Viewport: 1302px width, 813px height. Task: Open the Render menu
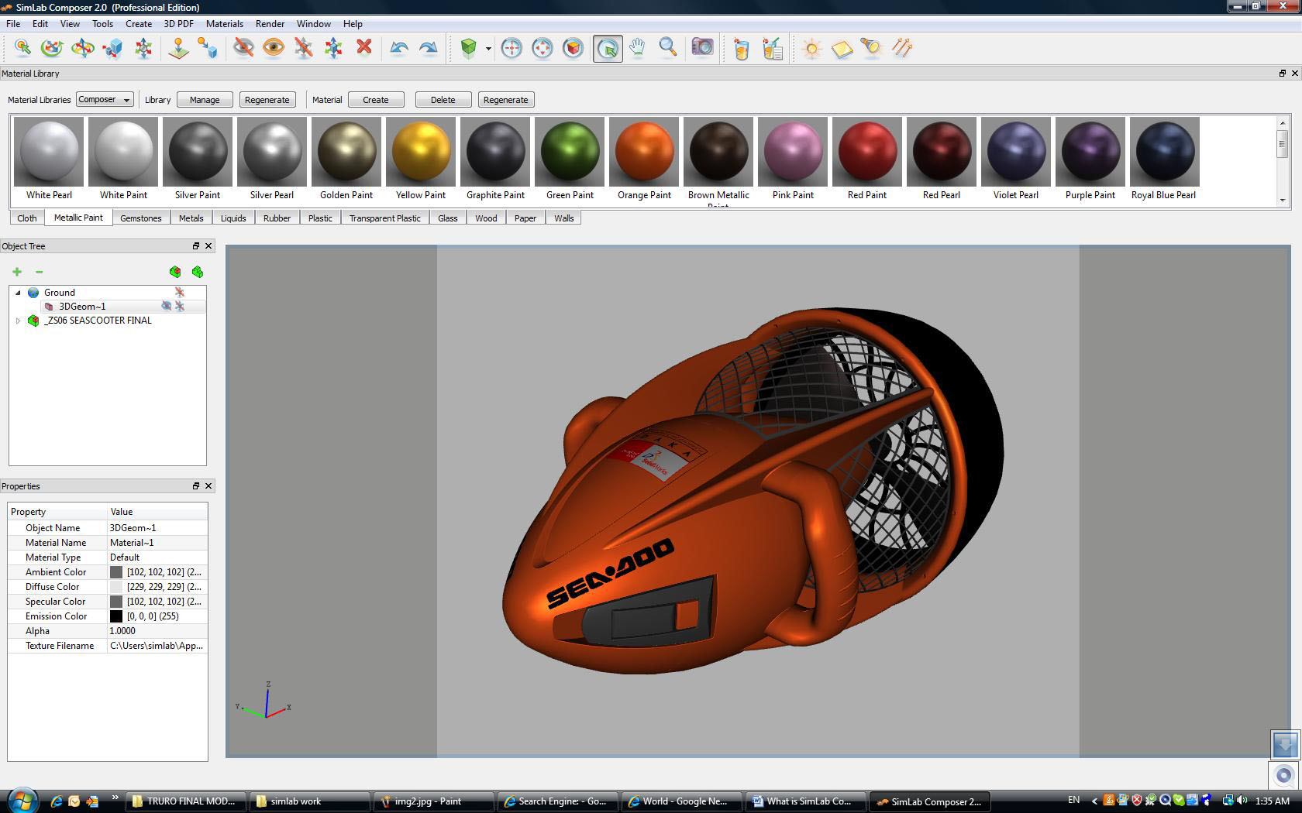(x=270, y=23)
